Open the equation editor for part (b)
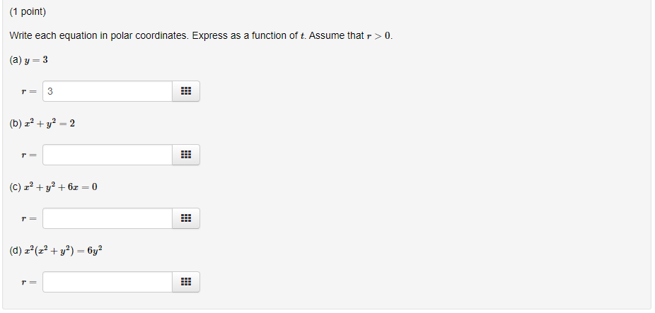655x313 pixels. [186, 155]
